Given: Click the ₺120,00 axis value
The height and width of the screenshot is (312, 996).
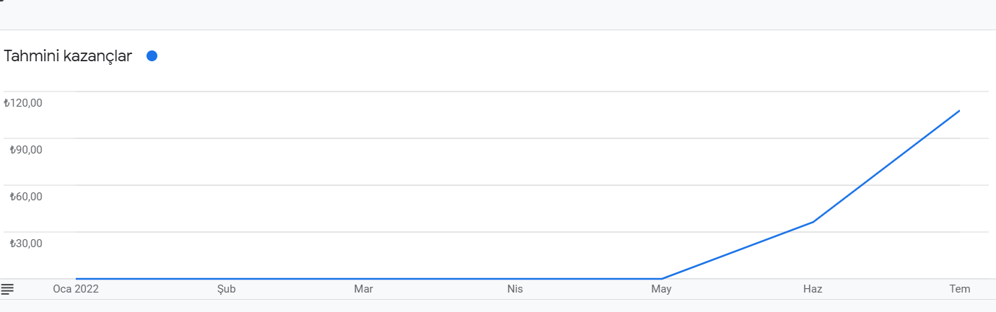Looking at the screenshot, I should click(x=23, y=103).
